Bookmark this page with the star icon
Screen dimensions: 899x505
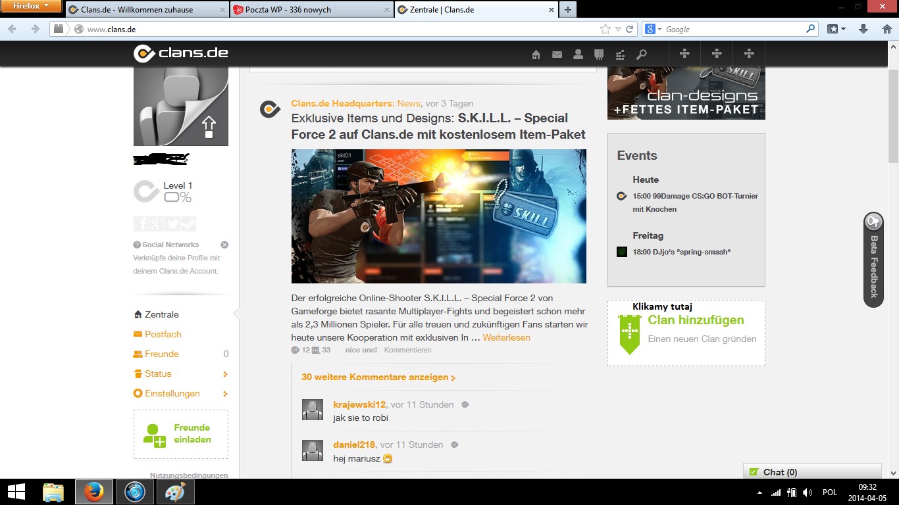coord(605,29)
